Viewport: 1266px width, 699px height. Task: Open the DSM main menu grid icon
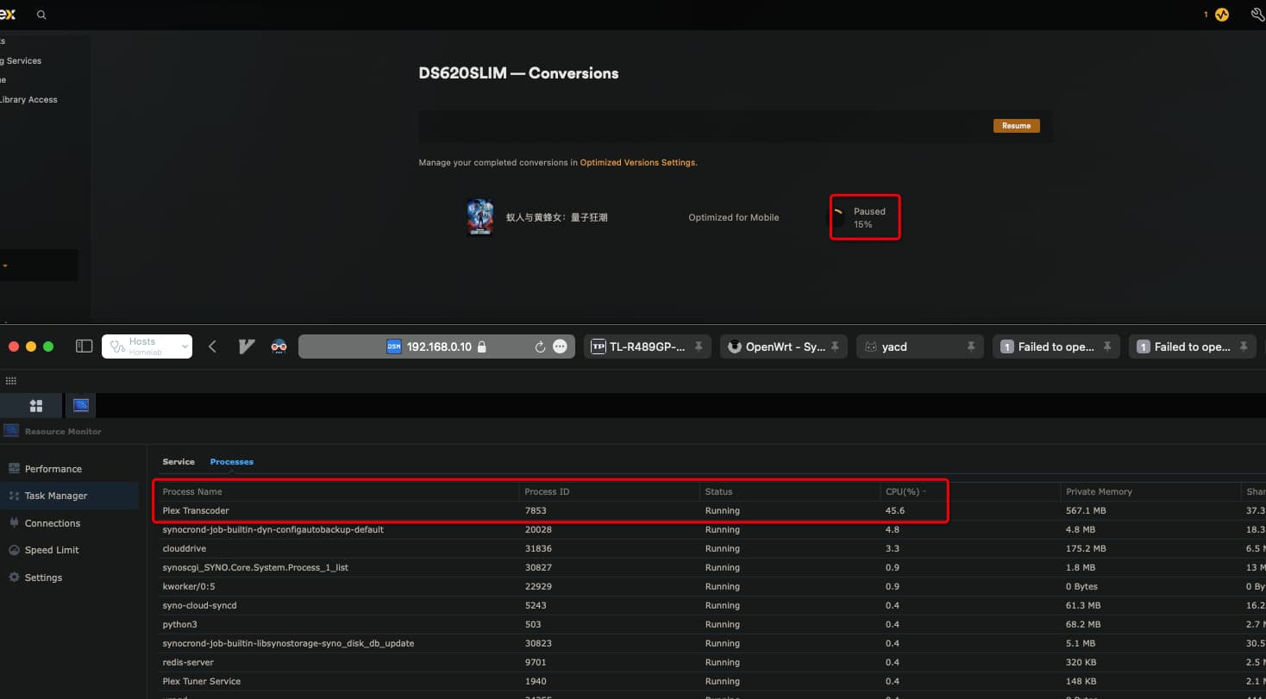(36, 405)
